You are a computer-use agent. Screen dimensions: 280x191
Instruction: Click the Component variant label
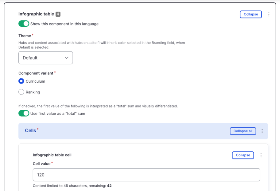36,73
